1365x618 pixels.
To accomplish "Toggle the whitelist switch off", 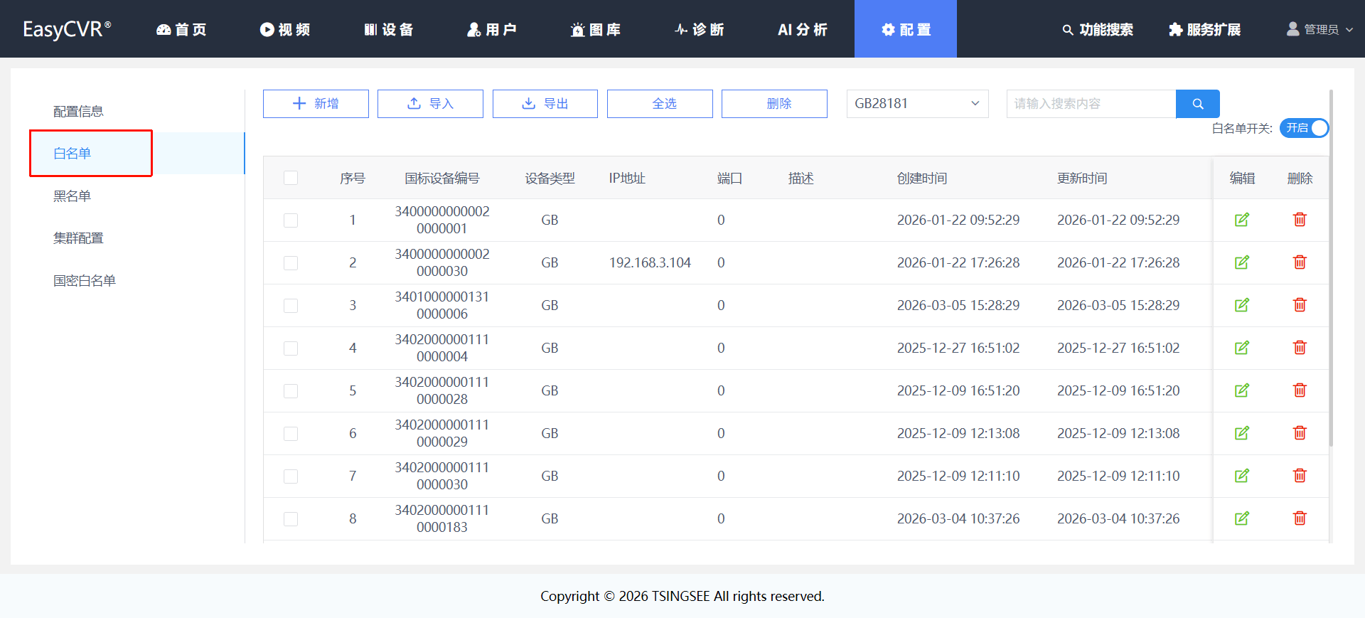I will pos(1304,128).
